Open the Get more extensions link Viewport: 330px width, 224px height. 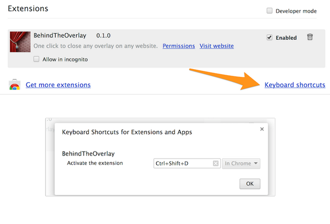[58, 85]
